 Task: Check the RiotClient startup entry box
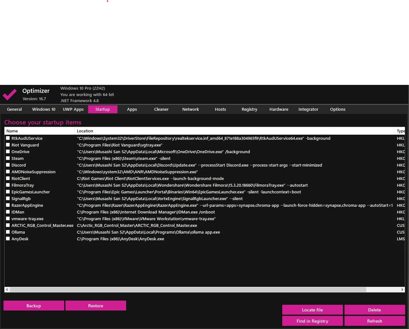tap(8, 178)
